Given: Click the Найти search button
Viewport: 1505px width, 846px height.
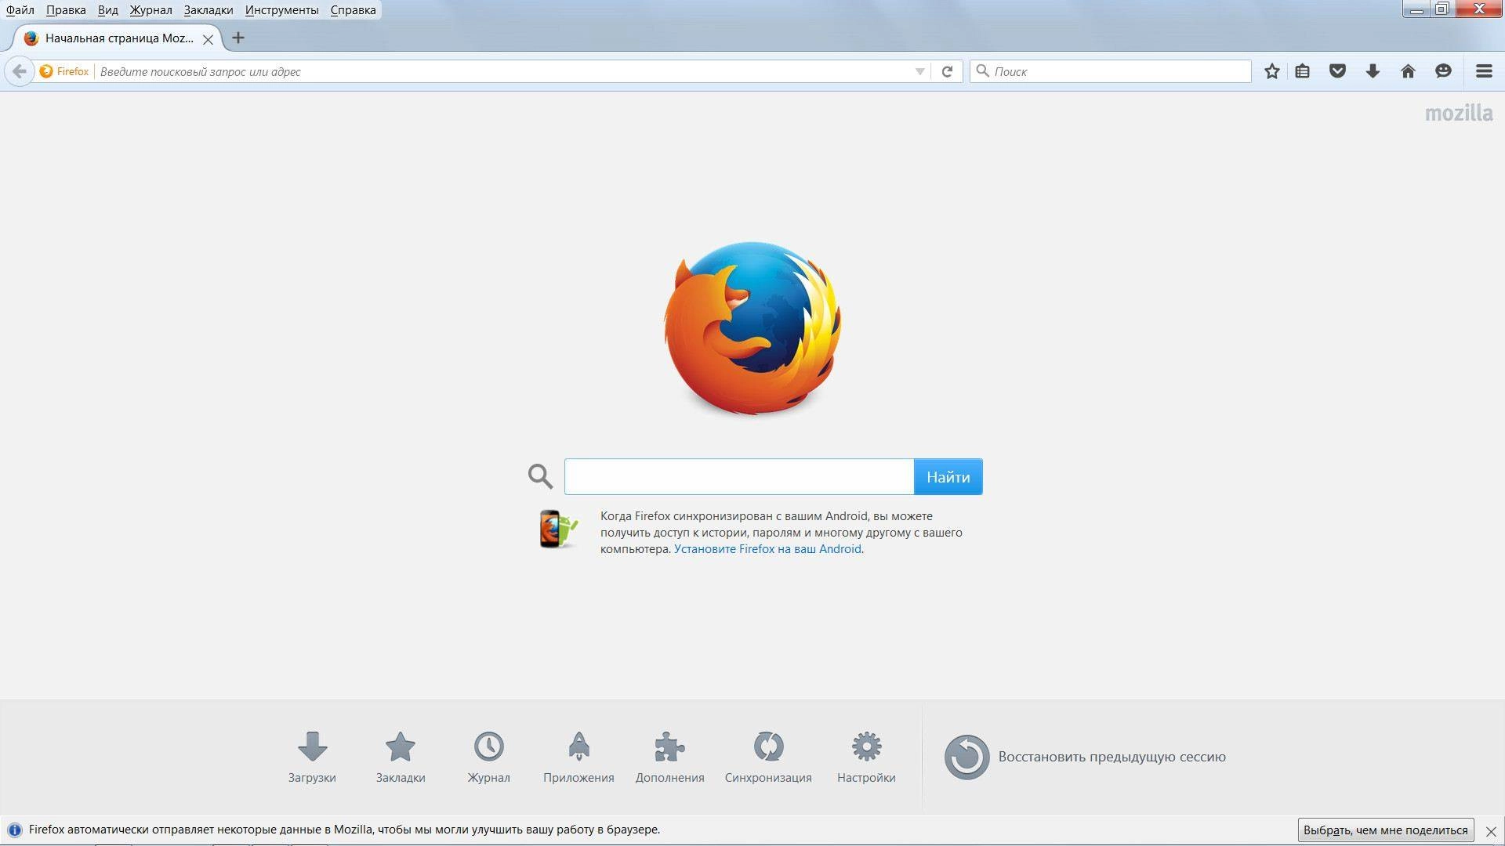Looking at the screenshot, I should coord(948,476).
